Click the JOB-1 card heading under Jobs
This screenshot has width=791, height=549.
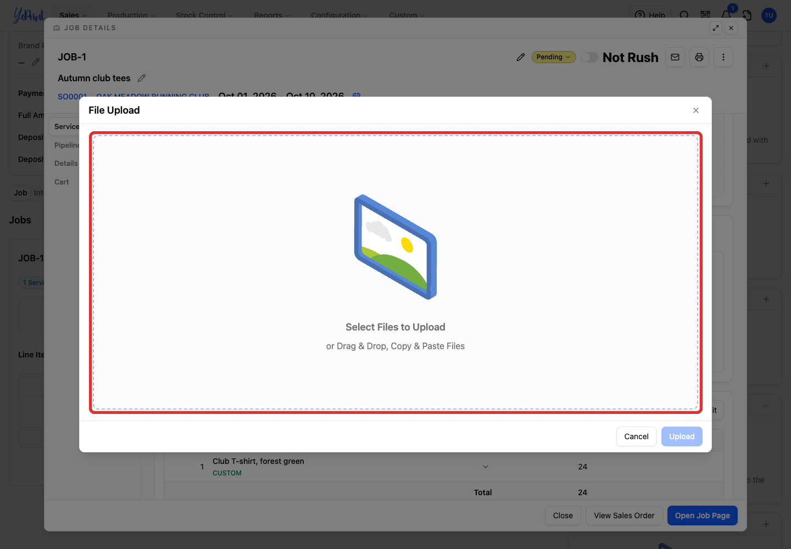[31, 258]
